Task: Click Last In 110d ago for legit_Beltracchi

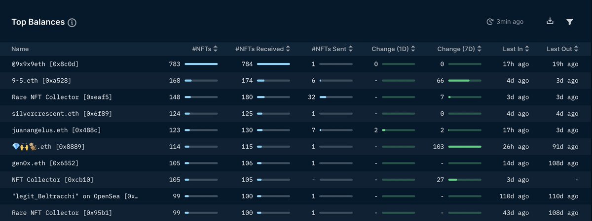Action: coord(514,196)
